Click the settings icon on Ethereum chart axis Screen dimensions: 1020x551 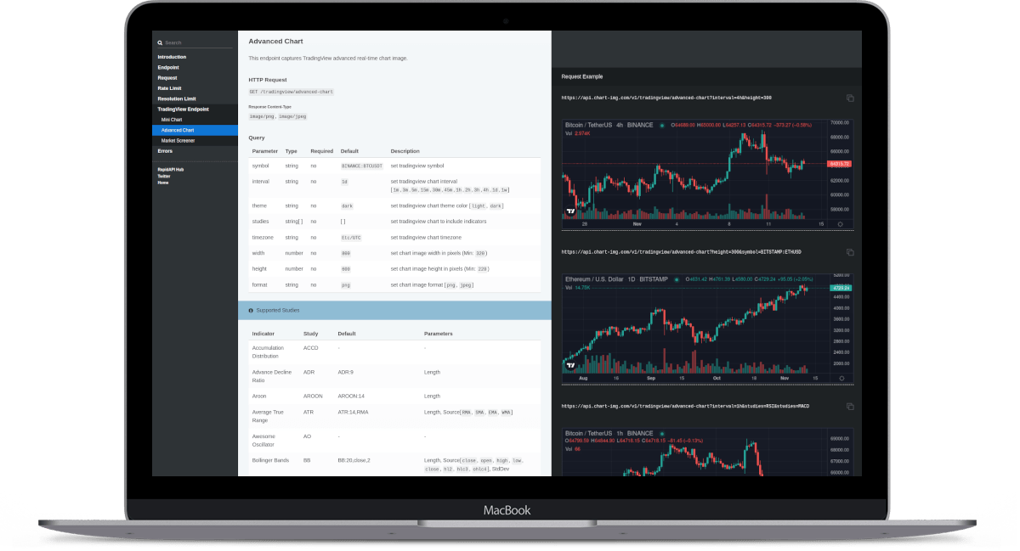[840, 378]
